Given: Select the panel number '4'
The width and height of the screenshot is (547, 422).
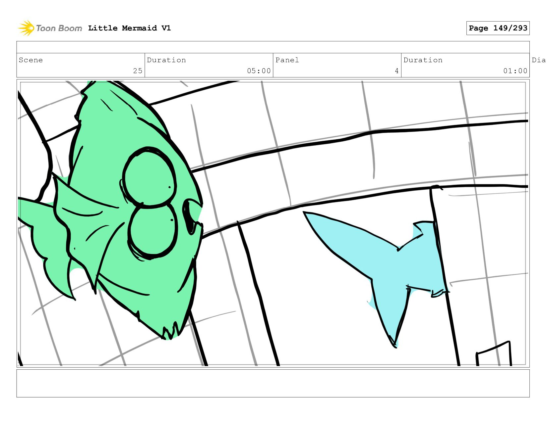Looking at the screenshot, I should tap(396, 71).
